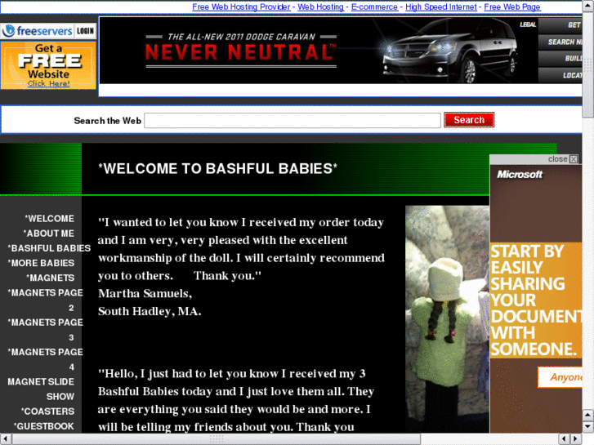Open the E-commerce link
Image resolution: width=594 pixels, height=445 pixels.
(374, 7)
